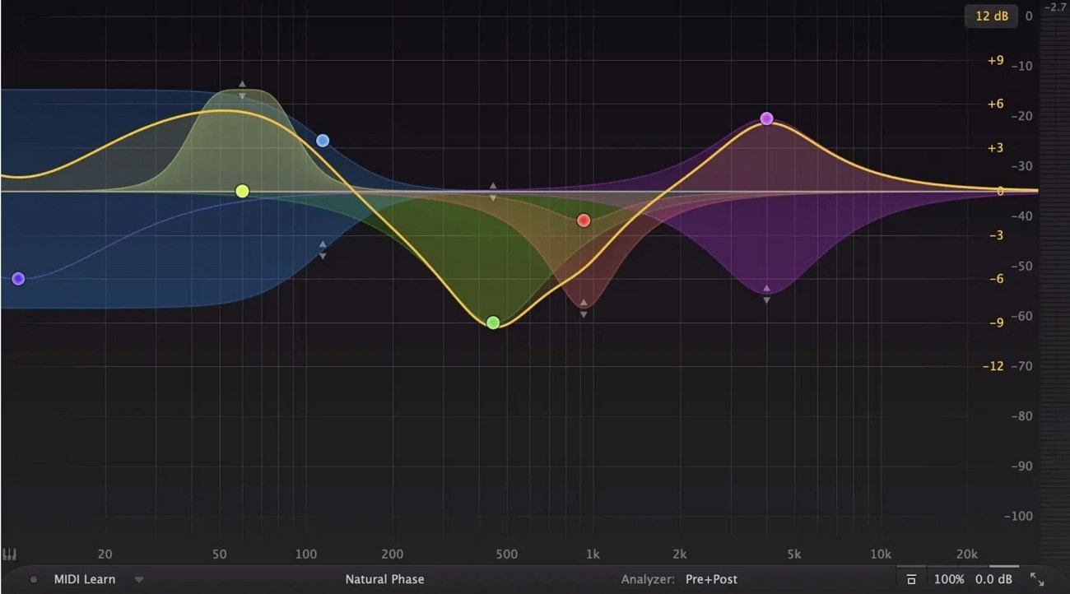
Task: Select the light blue band node near 100 Hz
Action: pos(323,141)
